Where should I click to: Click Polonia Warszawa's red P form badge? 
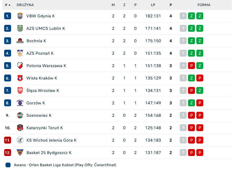191,66
